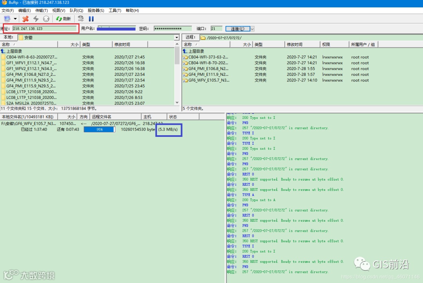Viewport: 423px width, 283px height.
Task: Pause transfers with the blue pause icon
Action: [x=91, y=19]
